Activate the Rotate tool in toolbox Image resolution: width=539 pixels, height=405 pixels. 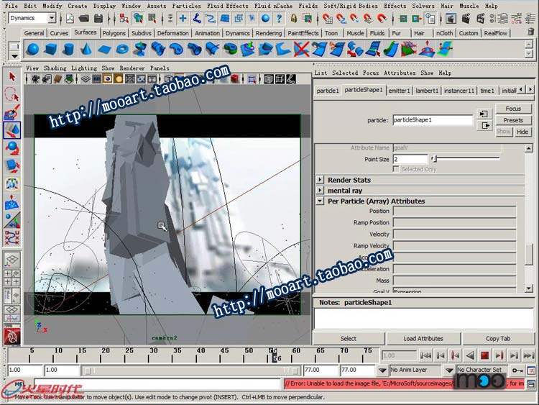[12, 148]
